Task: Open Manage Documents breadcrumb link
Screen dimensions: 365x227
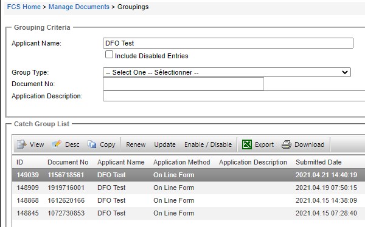Action: (x=79, y=7)
